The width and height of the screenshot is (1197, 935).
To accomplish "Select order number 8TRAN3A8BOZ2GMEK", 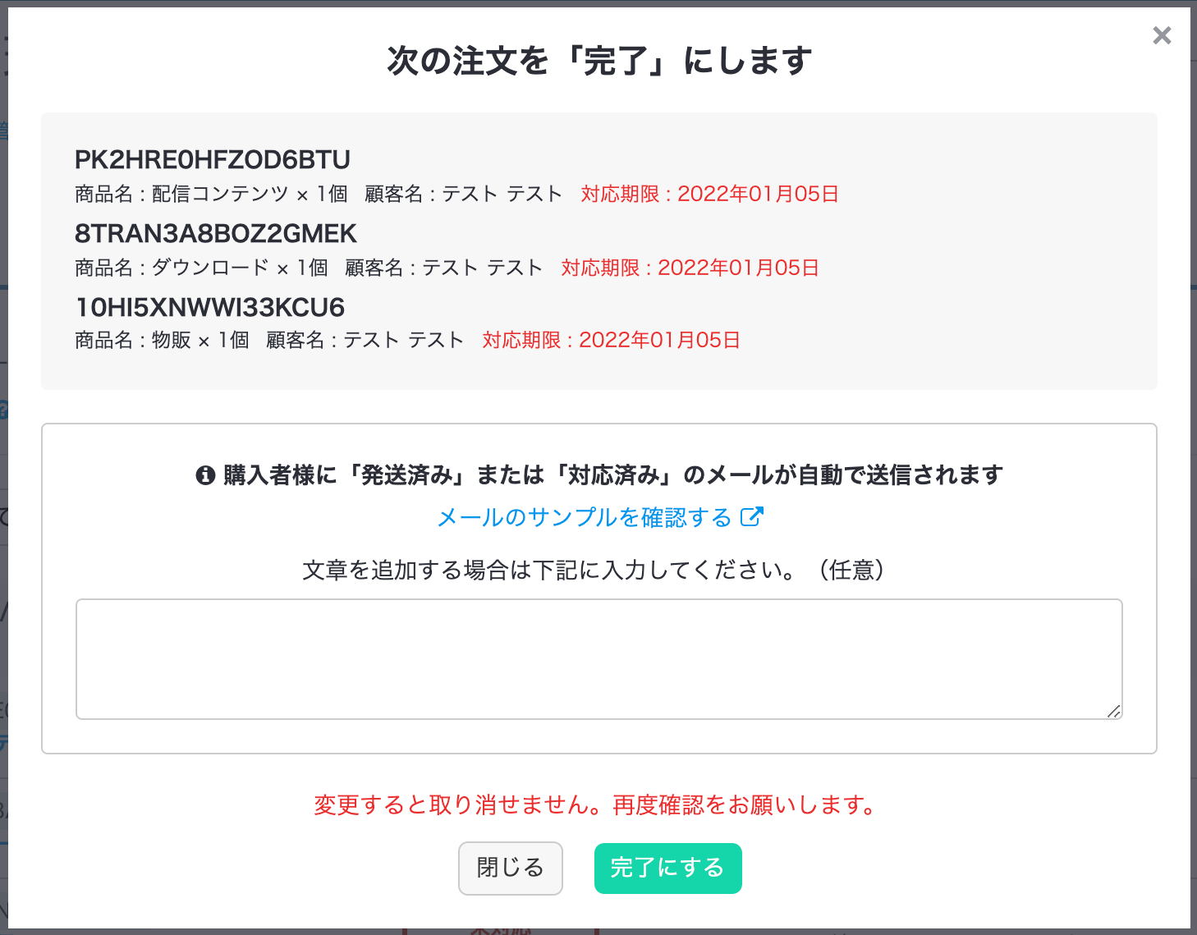I will [216, 233].
